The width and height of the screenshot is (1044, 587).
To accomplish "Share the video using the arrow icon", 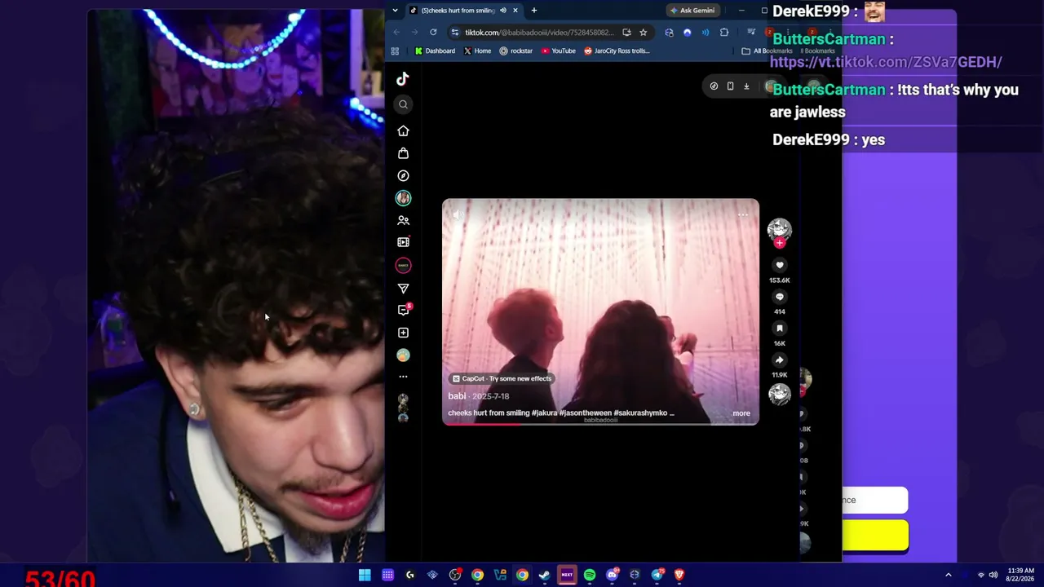I will (780, 360).
